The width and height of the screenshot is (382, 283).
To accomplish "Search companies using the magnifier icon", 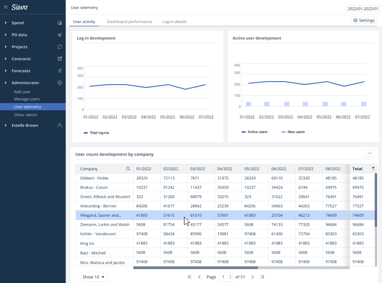I will (x=128, y=169).
